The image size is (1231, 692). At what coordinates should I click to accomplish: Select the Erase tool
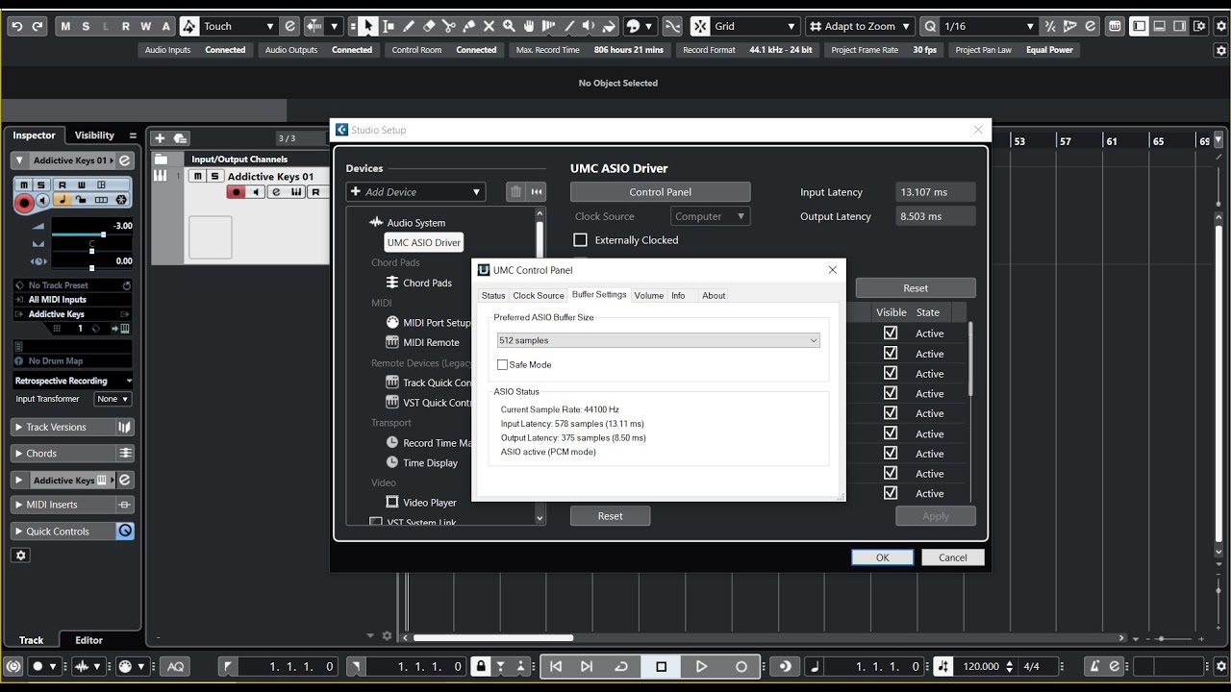(429, 26)
